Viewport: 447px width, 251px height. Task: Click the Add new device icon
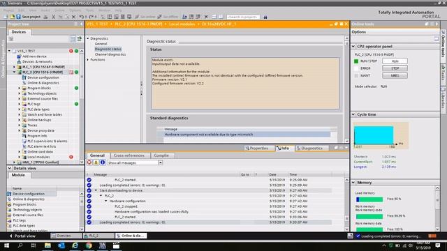19,56
